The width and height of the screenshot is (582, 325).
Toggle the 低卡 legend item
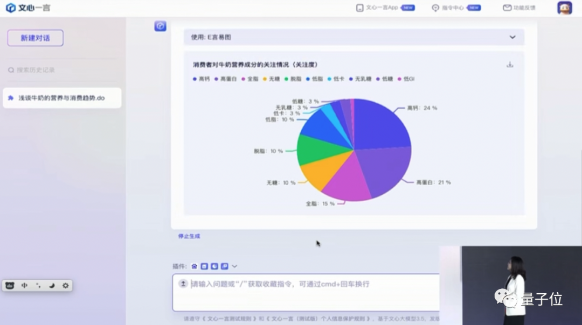pyautogui.click(x=336, y=79)
